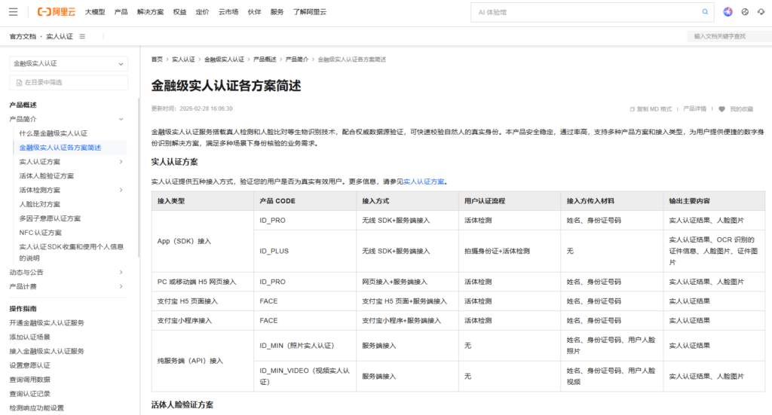Open the 金融级实人认证 product dropdown
The width and height of the screenshot is (772, 415).
click(x=69, y=63)
